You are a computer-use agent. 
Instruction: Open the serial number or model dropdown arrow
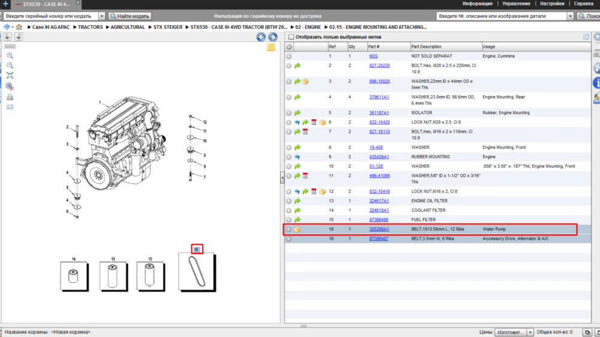tap(102, 16)
